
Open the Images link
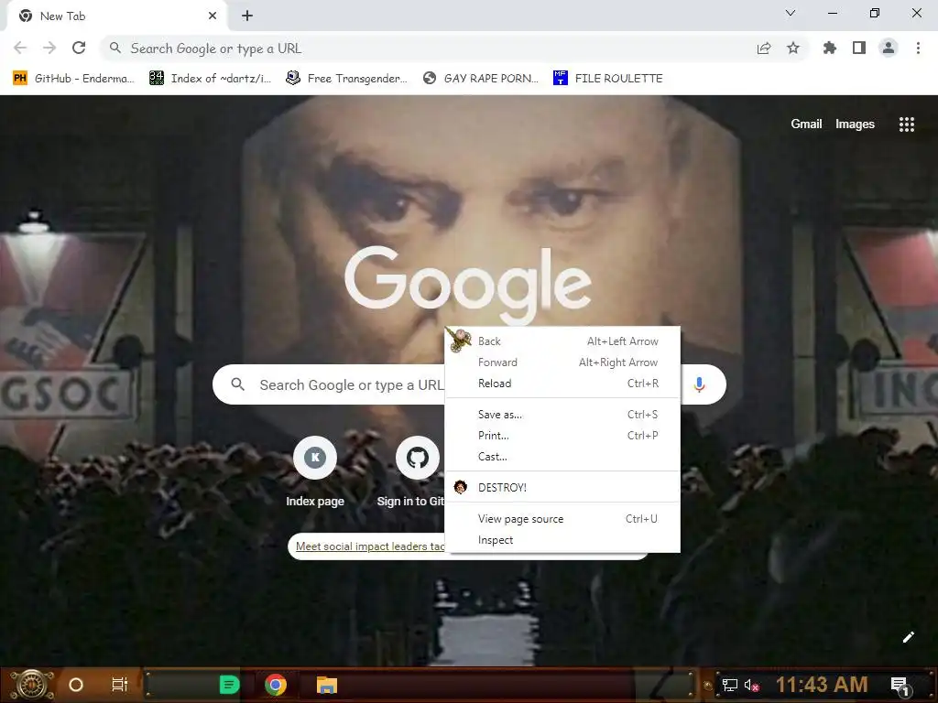pyautogui.click(x=855, y=124)
